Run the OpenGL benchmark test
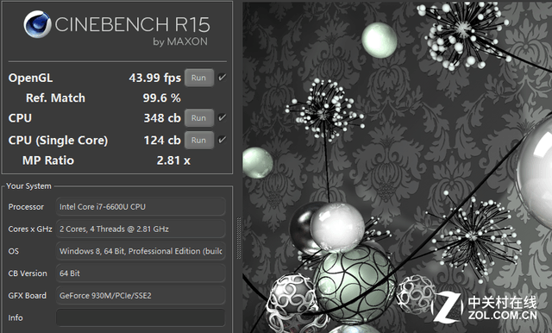Viewport: 552px width, 333px height. click(x=199, y=78)
